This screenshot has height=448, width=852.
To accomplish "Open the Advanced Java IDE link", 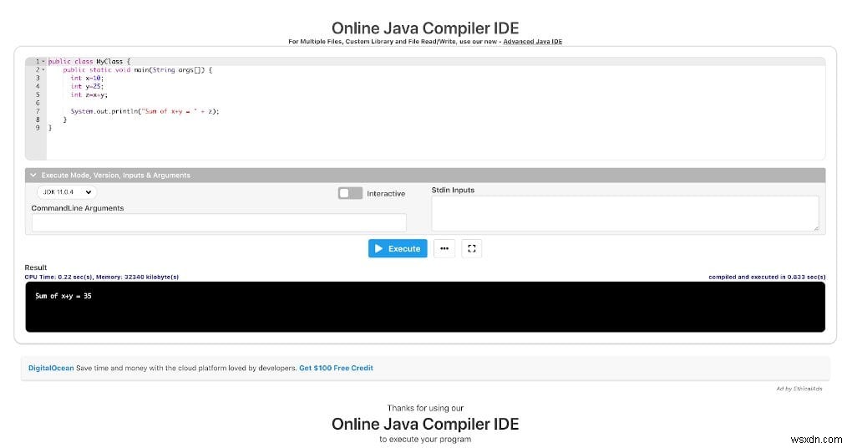I will [533, 41].
